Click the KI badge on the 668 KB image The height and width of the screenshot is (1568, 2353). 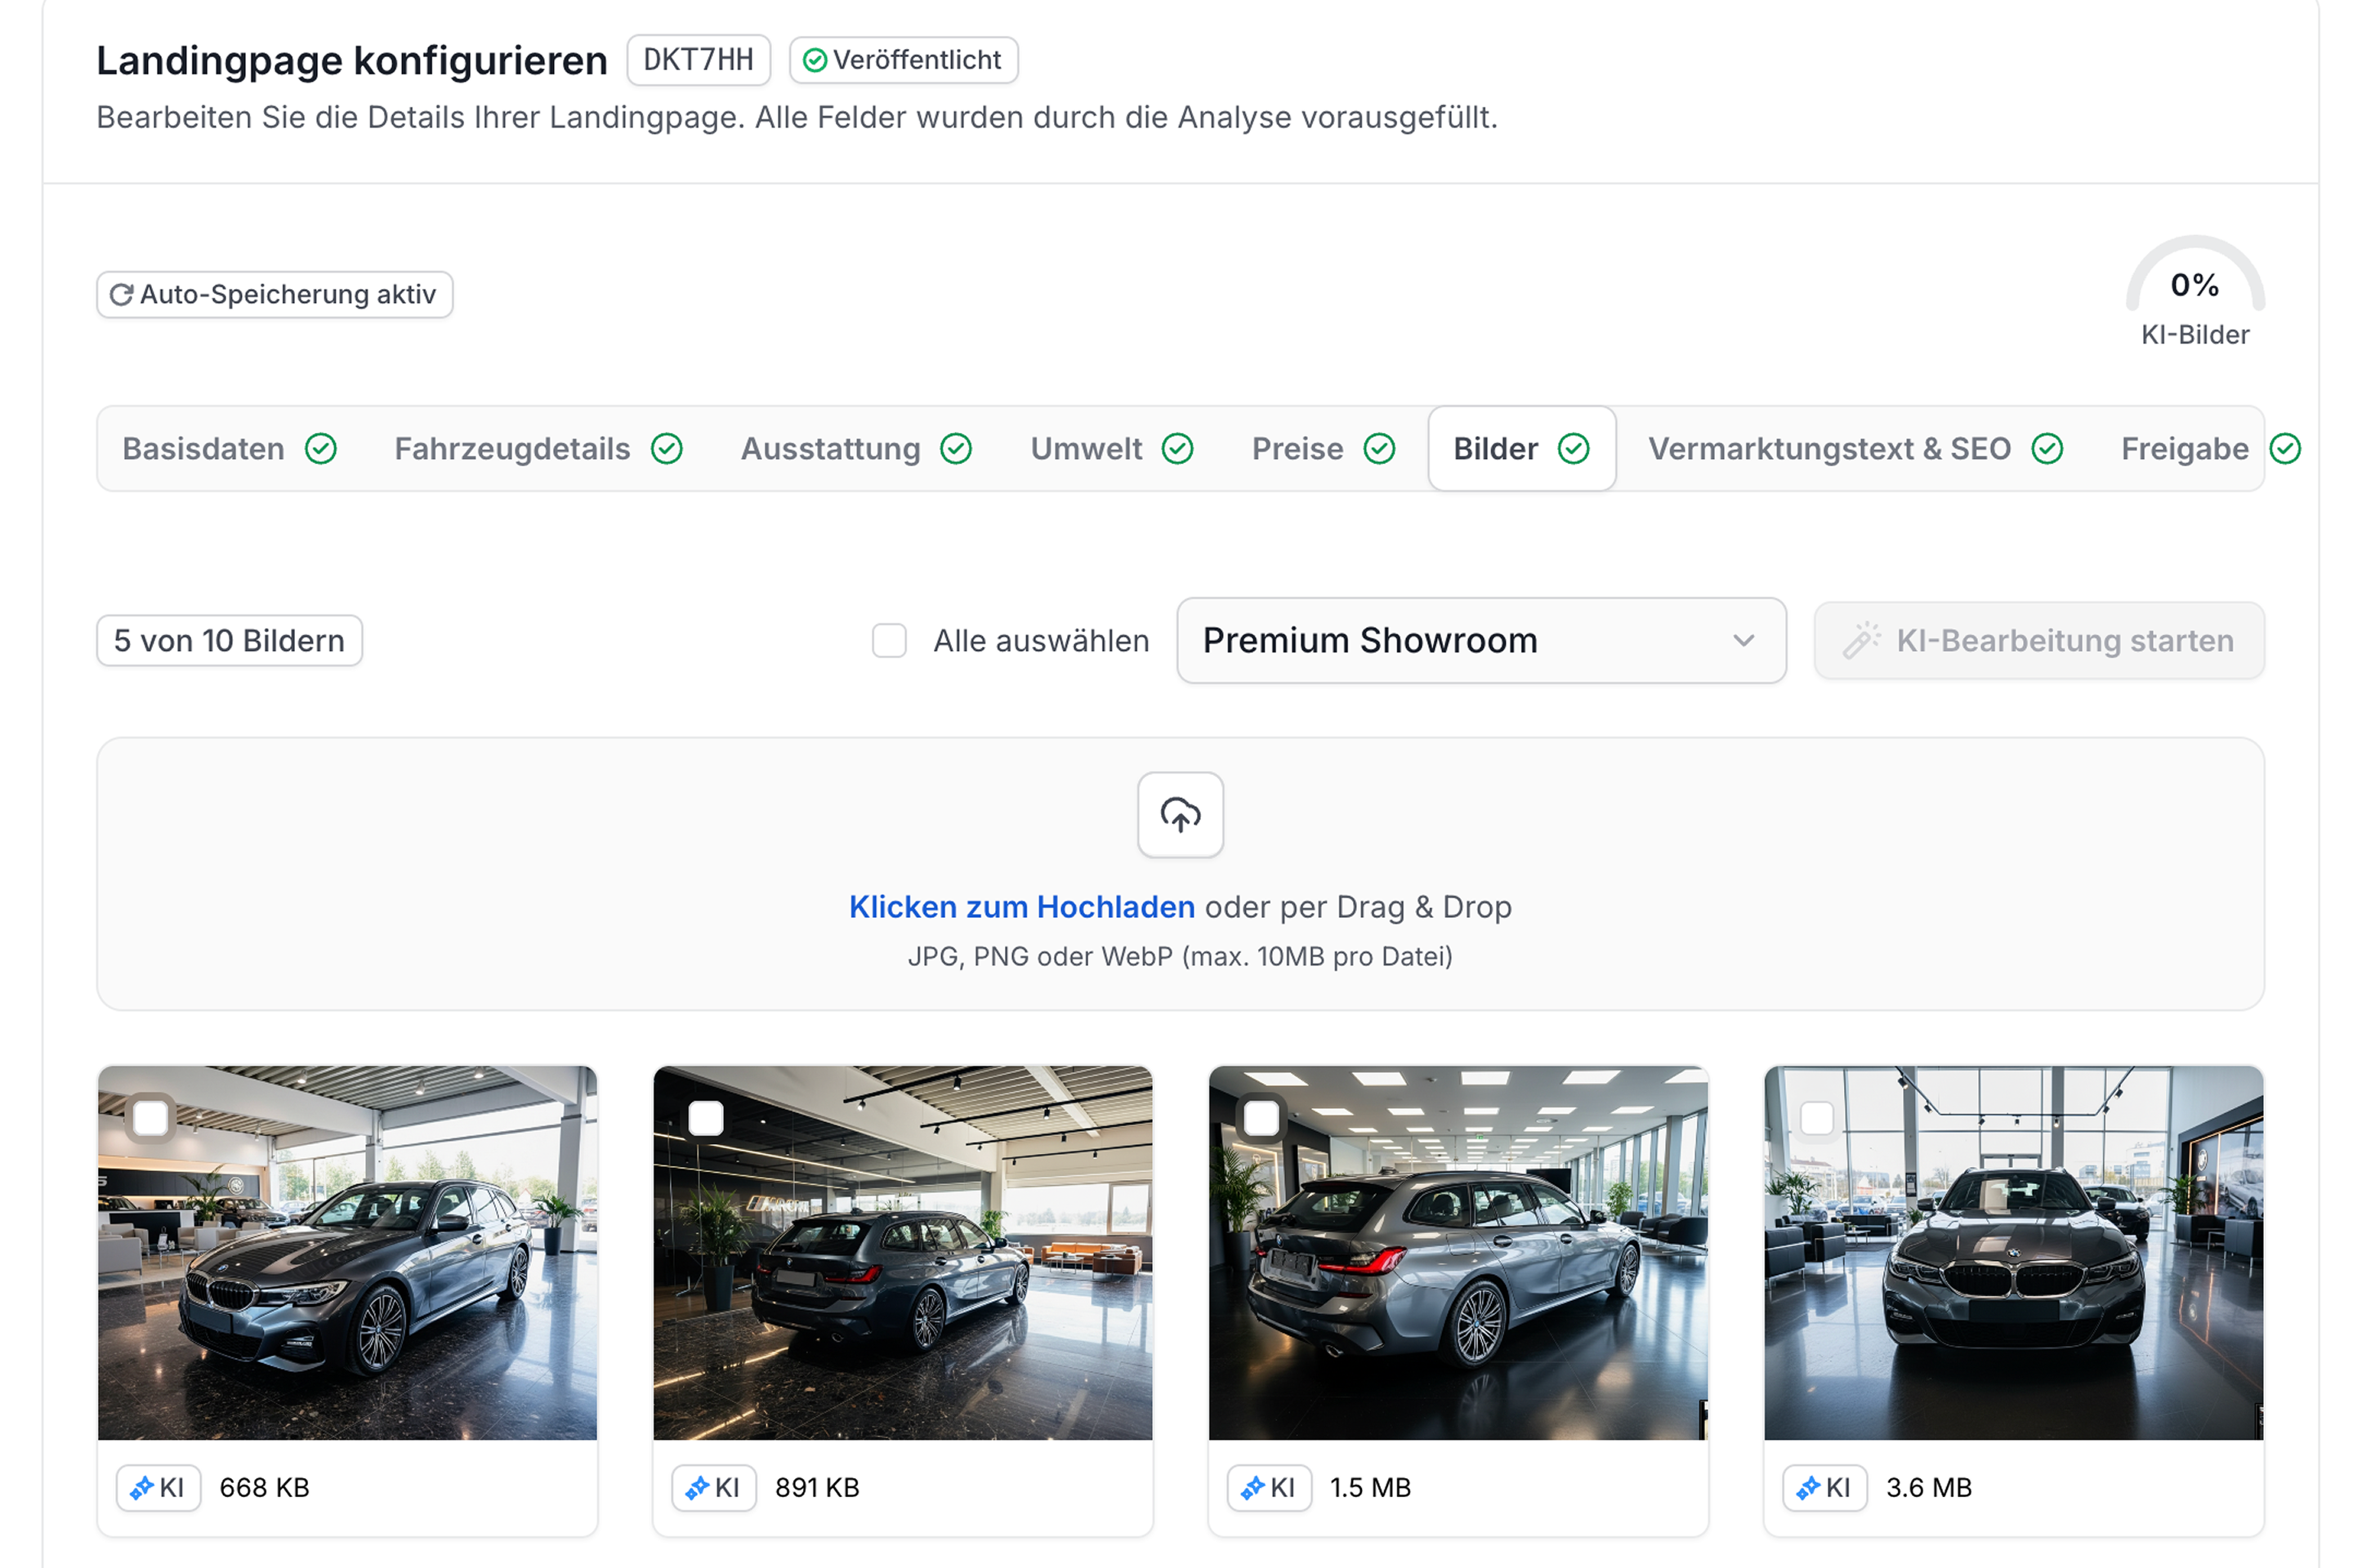click(158, 1487)
